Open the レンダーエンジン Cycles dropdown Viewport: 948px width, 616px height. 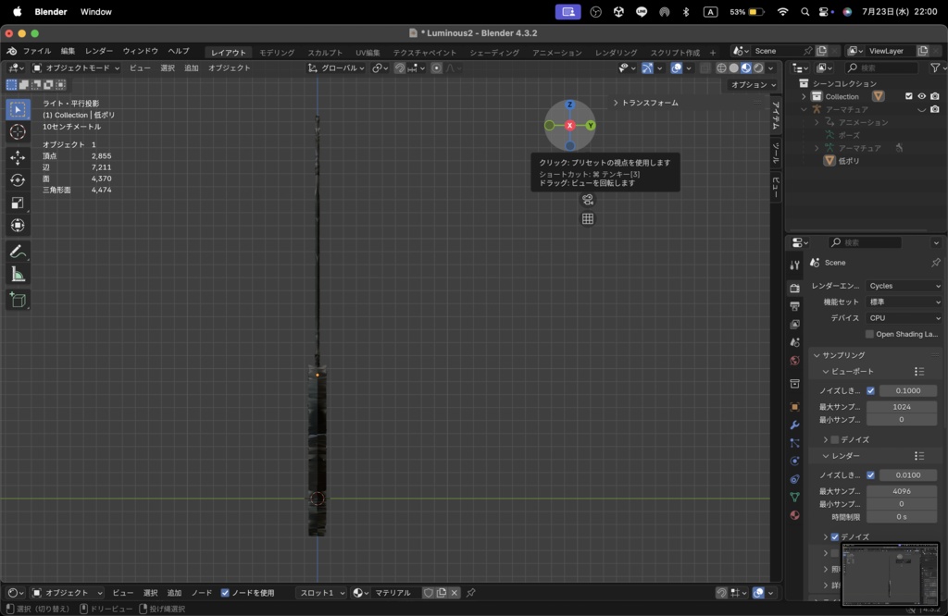[904, 286]
